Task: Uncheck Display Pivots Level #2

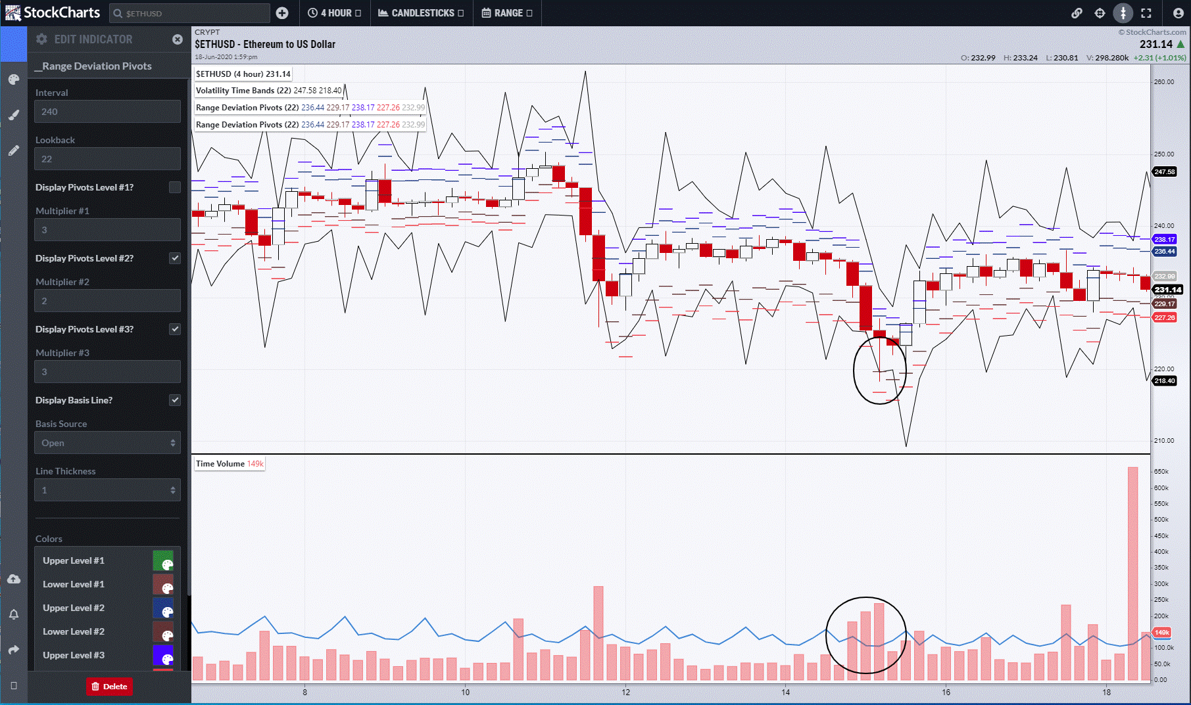Action: pos(175,258)
